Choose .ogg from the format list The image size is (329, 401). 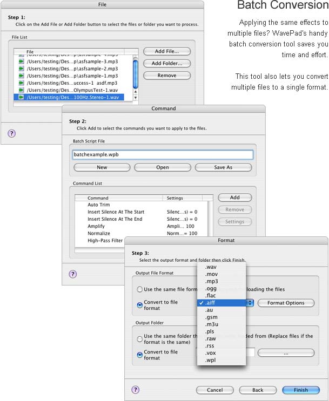point(221,289)
